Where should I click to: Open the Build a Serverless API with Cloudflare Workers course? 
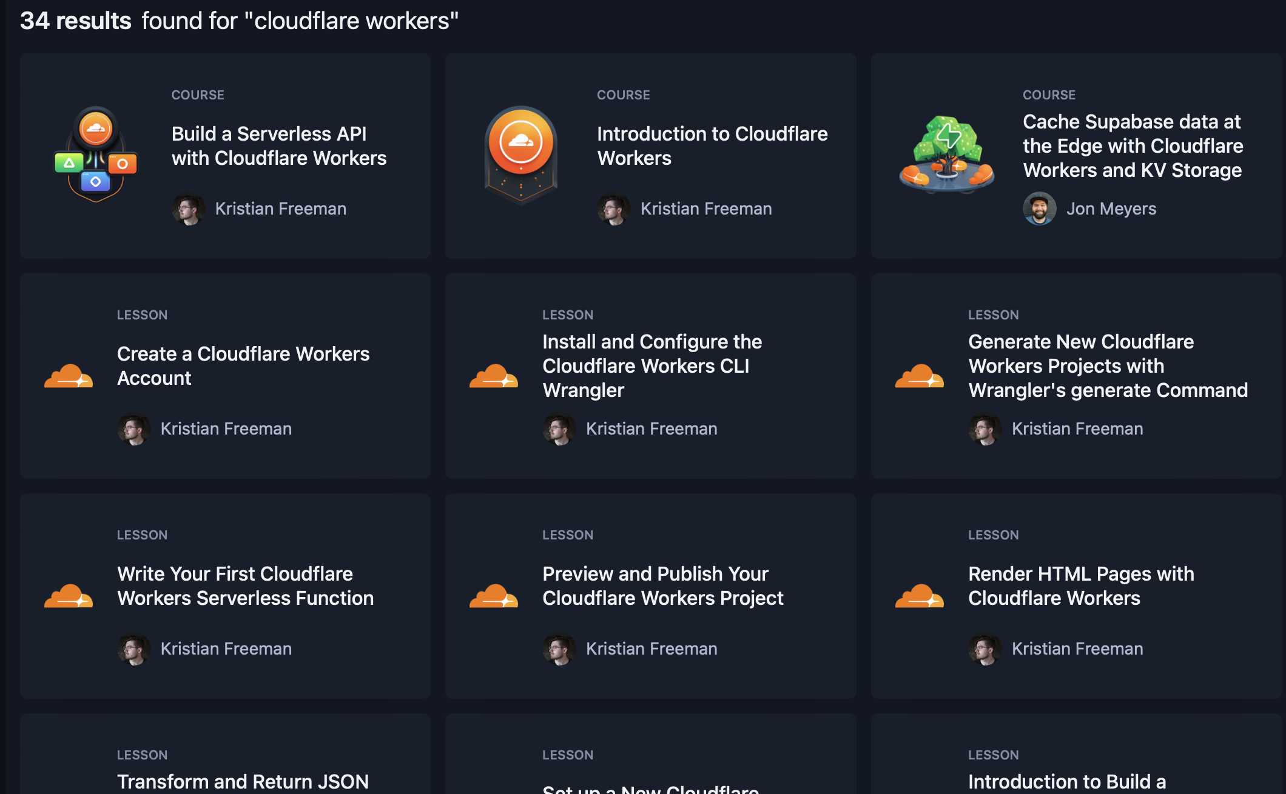point(279,145)
